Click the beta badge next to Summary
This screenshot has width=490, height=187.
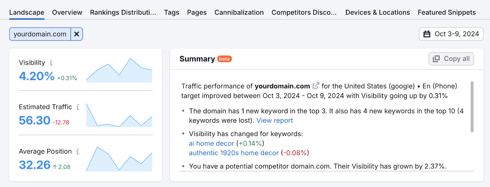[x=224, y=59]
